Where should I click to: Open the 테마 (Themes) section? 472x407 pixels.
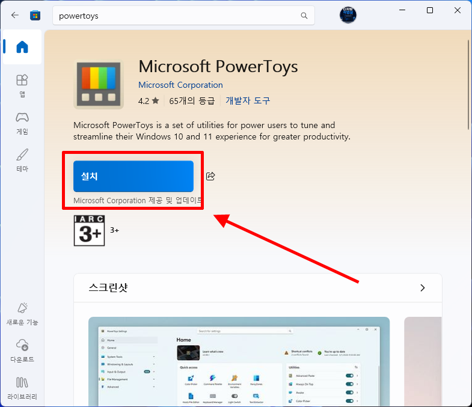(x=22, y=160)
